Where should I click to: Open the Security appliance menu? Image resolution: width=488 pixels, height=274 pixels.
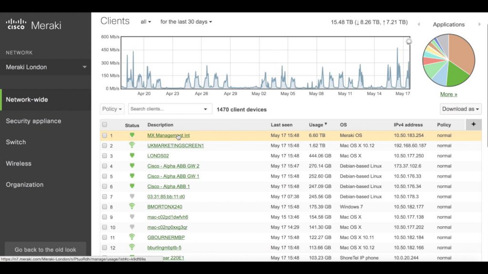(34, 121)
